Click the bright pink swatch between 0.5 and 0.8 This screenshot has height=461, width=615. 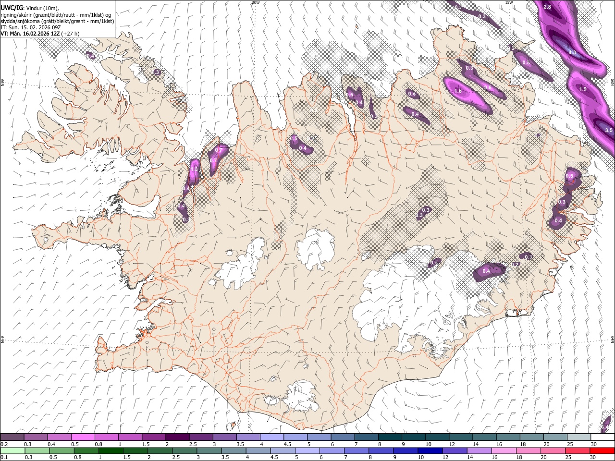pos(83,437)
